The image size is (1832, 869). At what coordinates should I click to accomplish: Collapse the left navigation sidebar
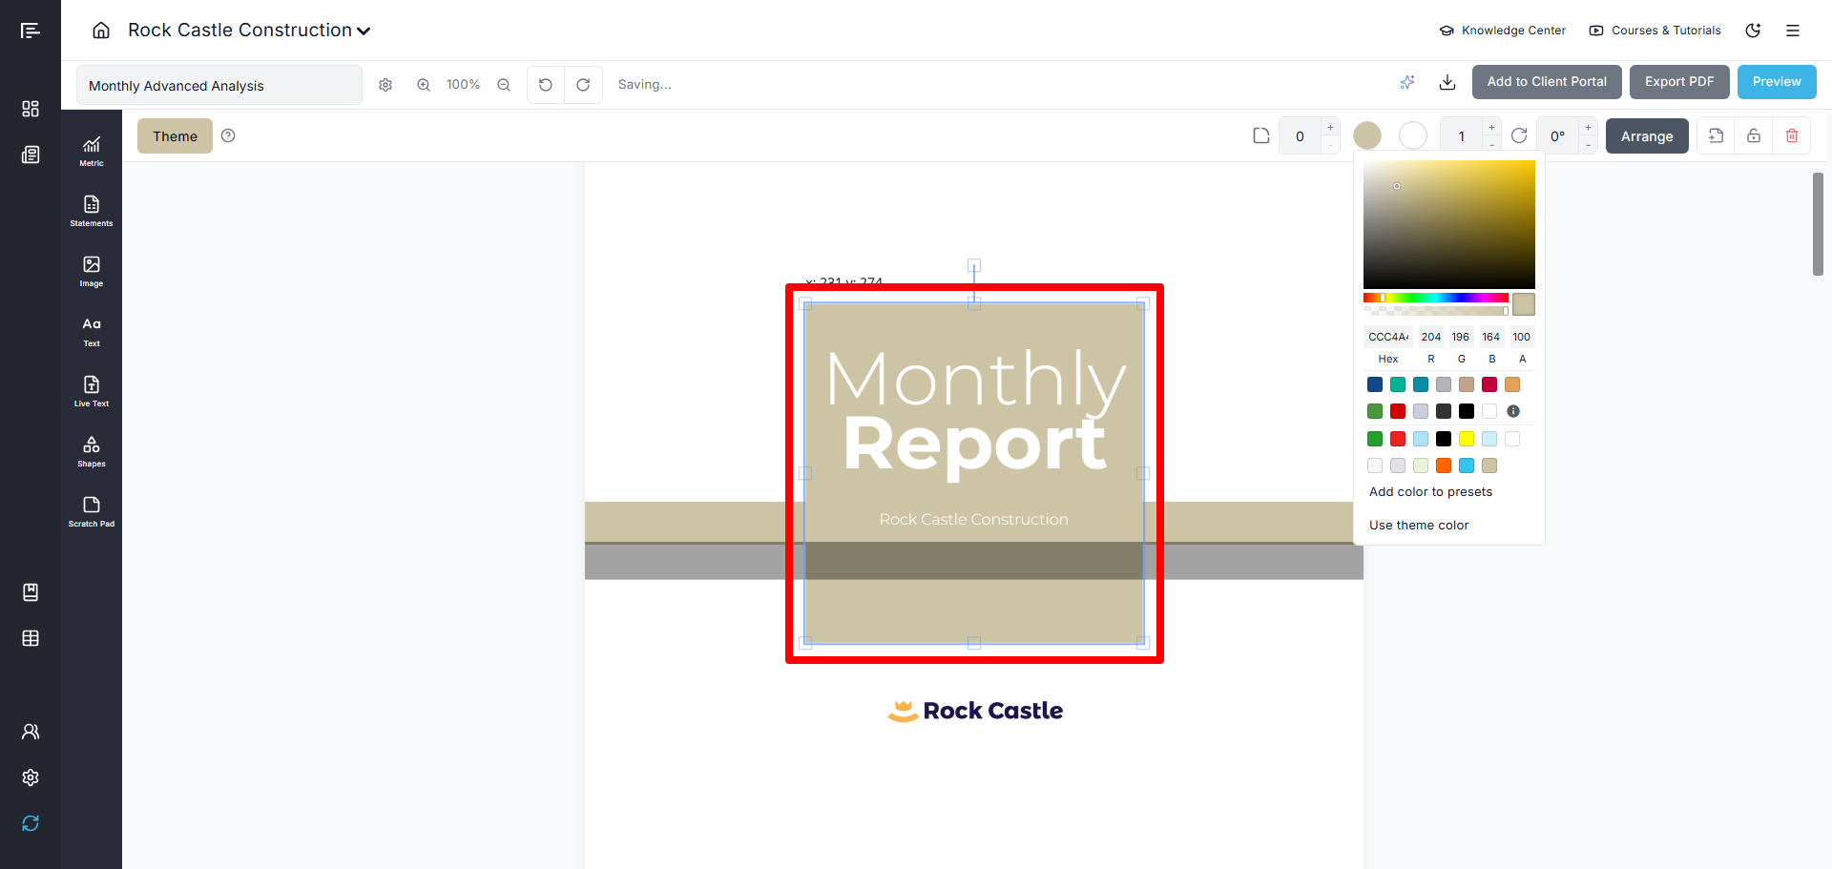[x=31, y=31]
